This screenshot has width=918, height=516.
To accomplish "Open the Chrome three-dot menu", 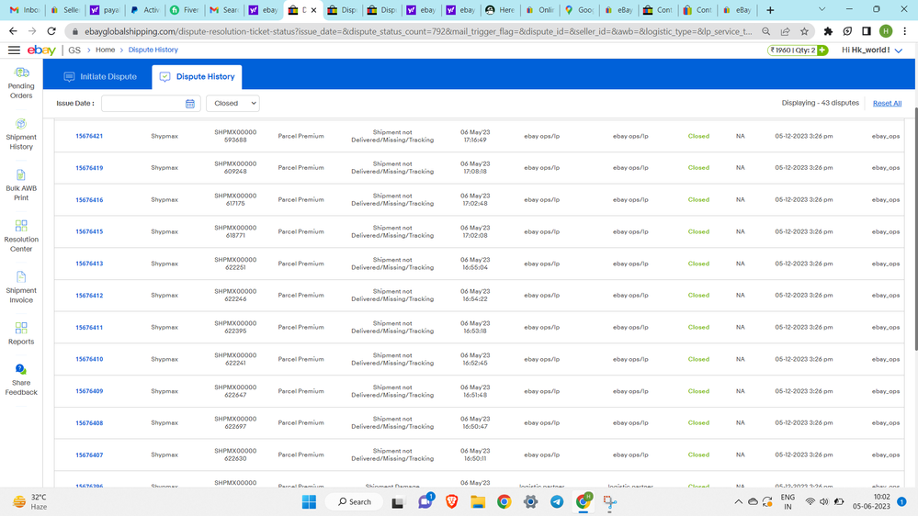I will 905,31.
